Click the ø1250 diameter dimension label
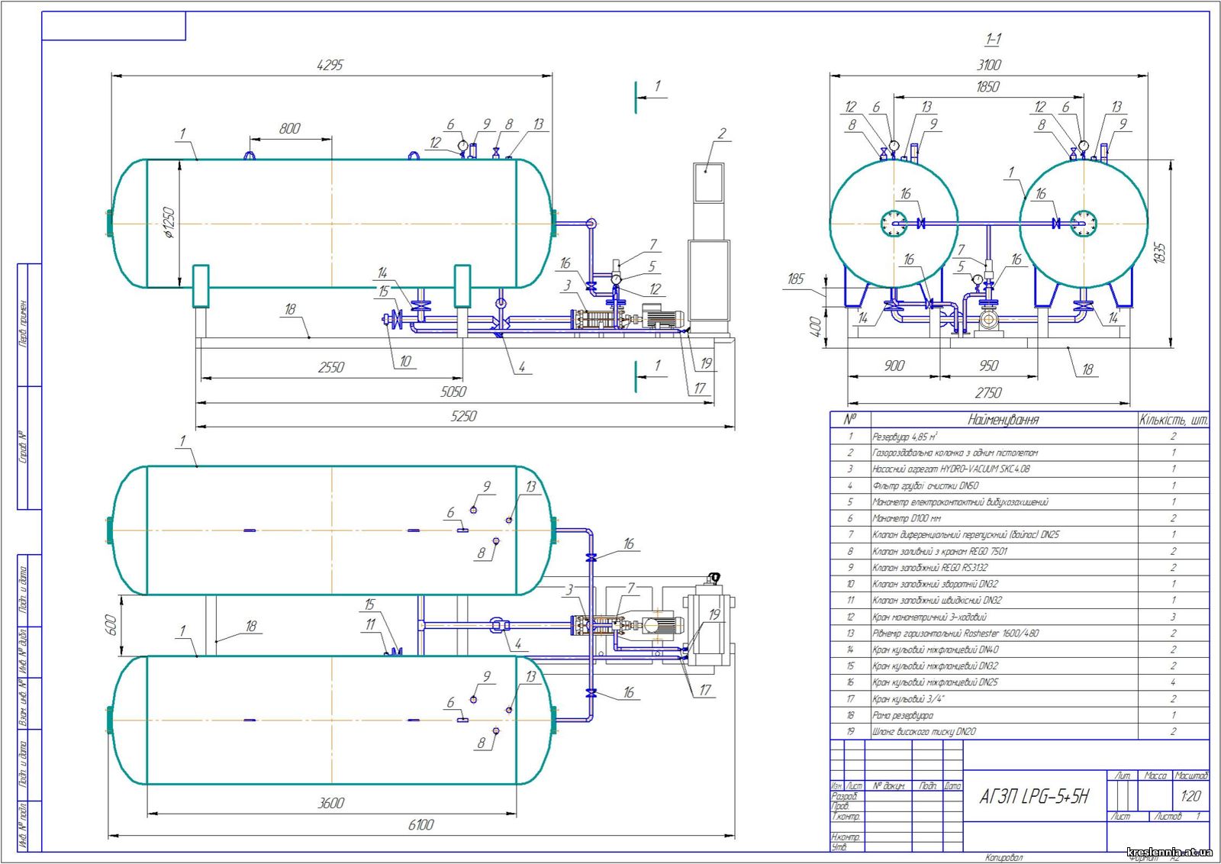 pyautogui.click(x=169, y=223)
